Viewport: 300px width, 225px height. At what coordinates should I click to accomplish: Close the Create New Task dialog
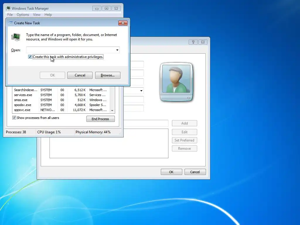pyautogui.click(x=123, y=23)
